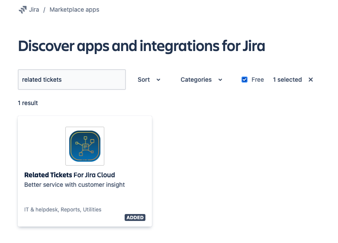Viewport: 338px width, 243px height.
Task: Click the Jira logo icon
Action: pyautogui.click(x=23, y=10)
